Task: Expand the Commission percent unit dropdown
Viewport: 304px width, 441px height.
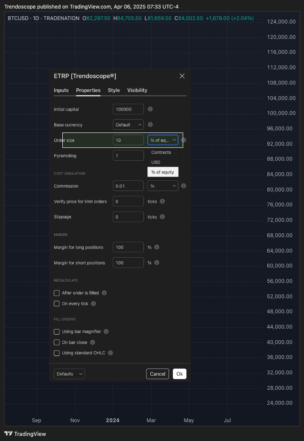Action: 163,186
